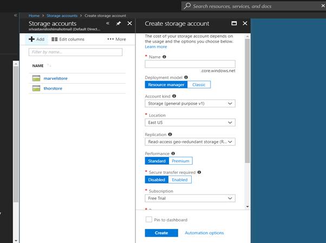Go to Home breadcrumb
Screen dimensions: 326x243
pyautogui.click(x=34, y=16)
